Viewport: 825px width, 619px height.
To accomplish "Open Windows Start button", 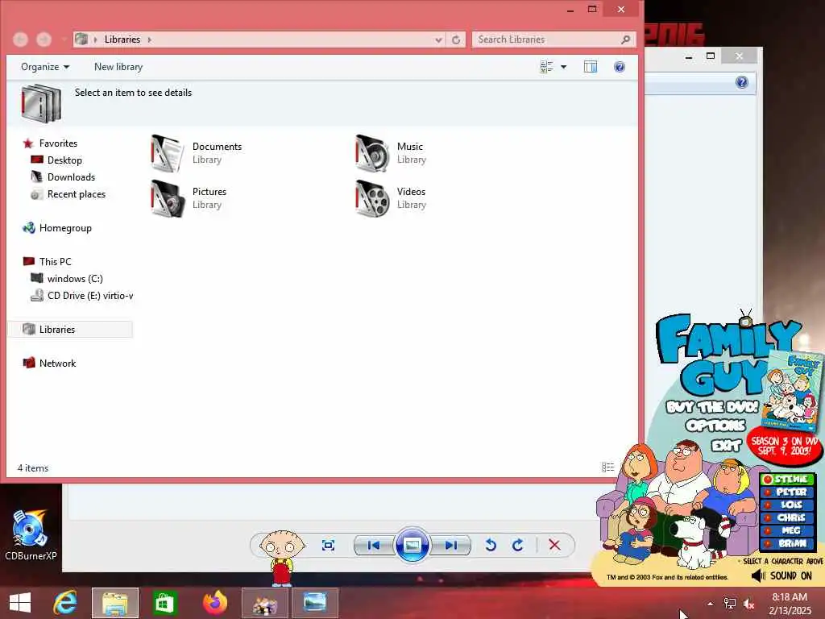I will [20, 603].
